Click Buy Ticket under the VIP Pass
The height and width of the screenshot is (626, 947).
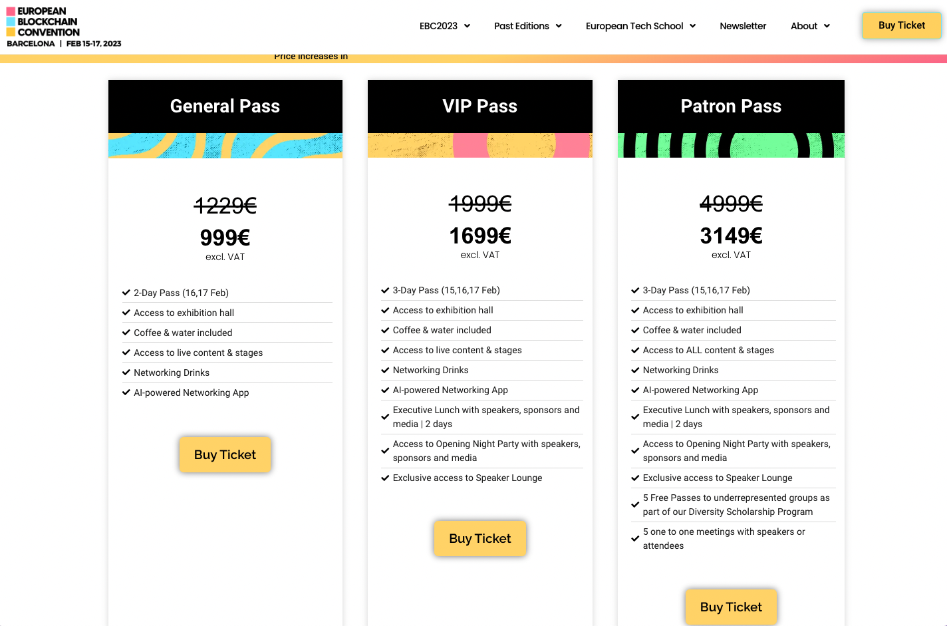pyautogui.click(x=479, y=538)
